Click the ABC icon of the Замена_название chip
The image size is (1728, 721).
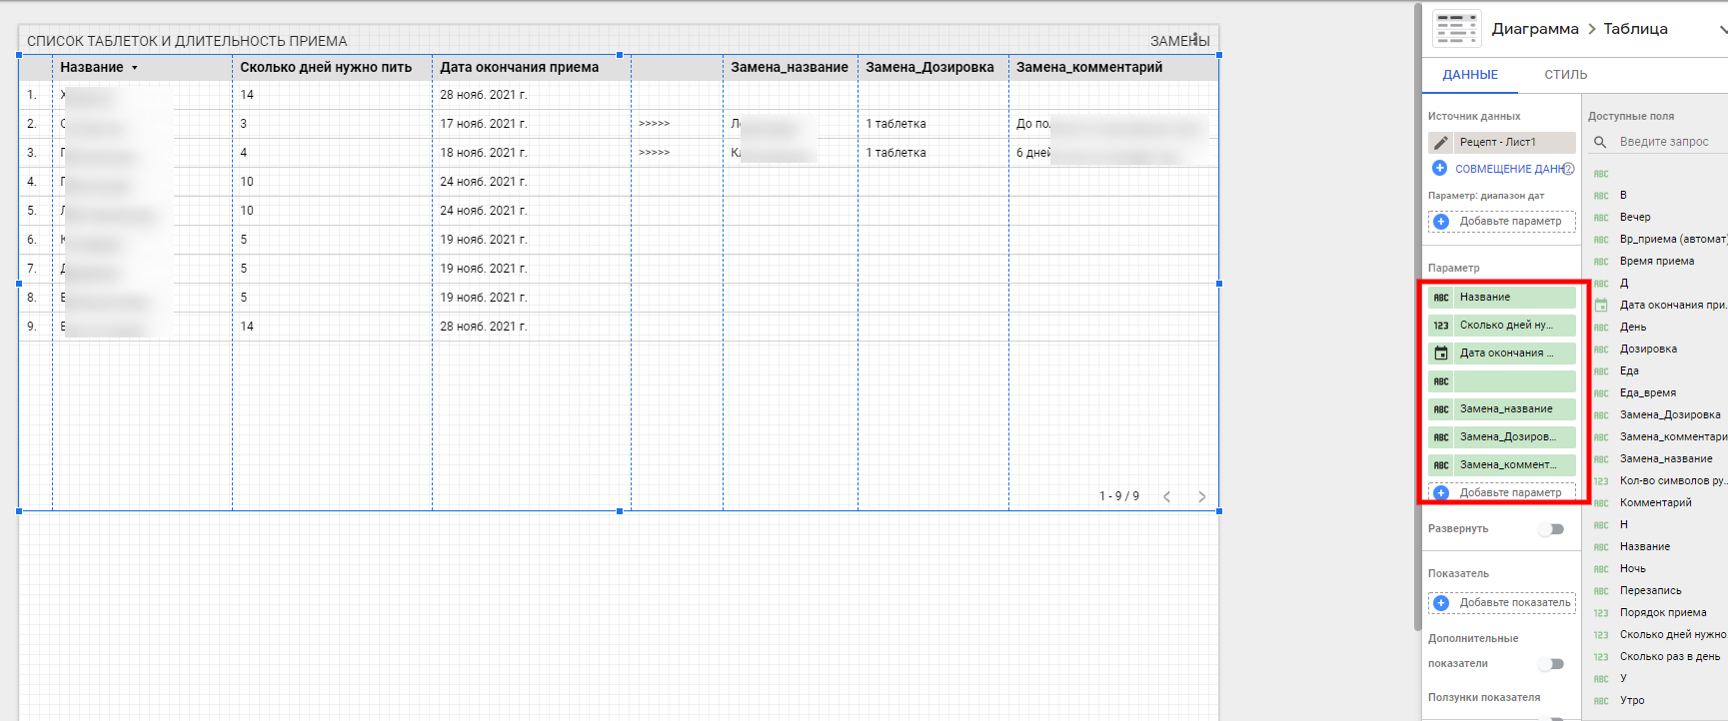pos(1441,409)
